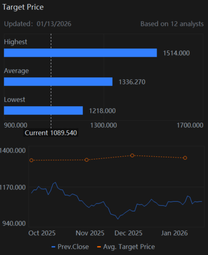Click the lowest dip on the blue price line
Viewport: 208px width, 255px height.
pyautogui.click(x=118, y=219)
